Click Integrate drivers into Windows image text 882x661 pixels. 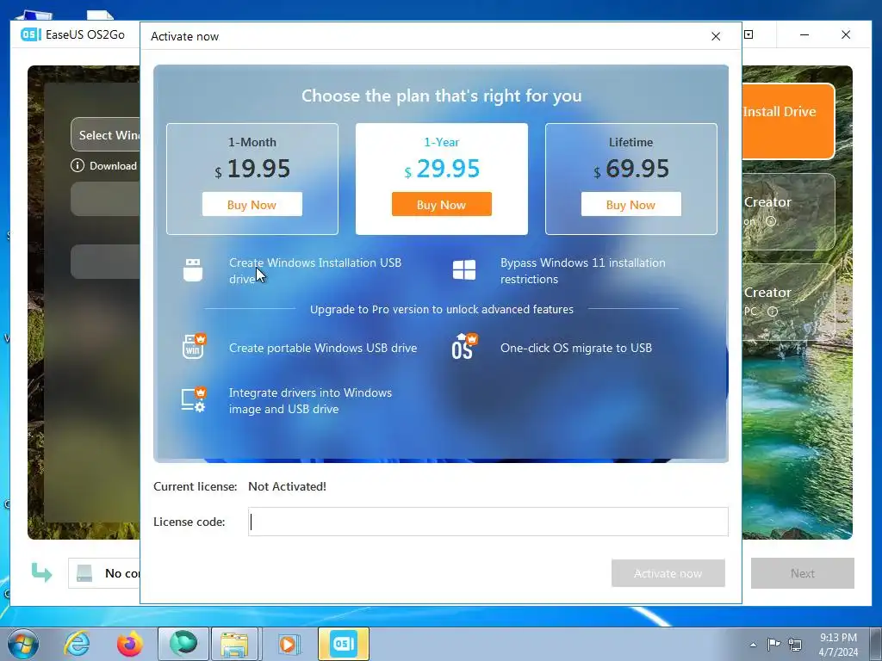click(310, 401)
